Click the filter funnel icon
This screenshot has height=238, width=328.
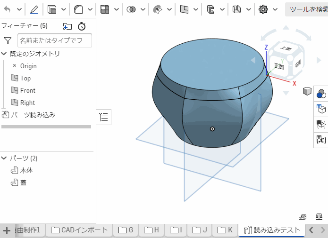point(8,41)
